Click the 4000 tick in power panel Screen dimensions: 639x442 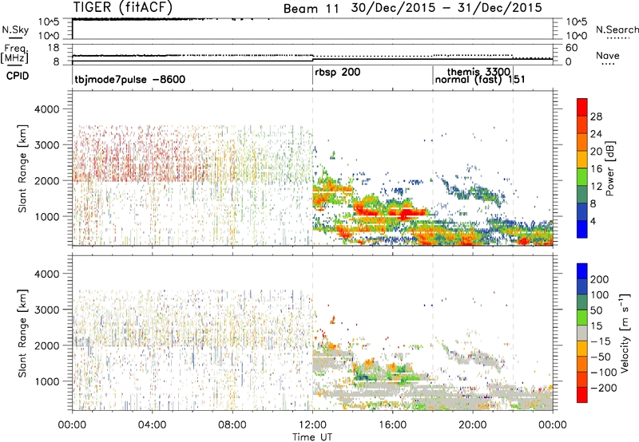tap(46, 109)
